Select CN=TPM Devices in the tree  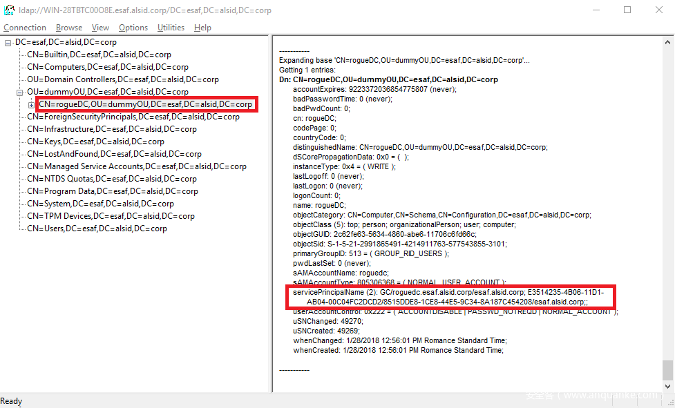(111, 217)
